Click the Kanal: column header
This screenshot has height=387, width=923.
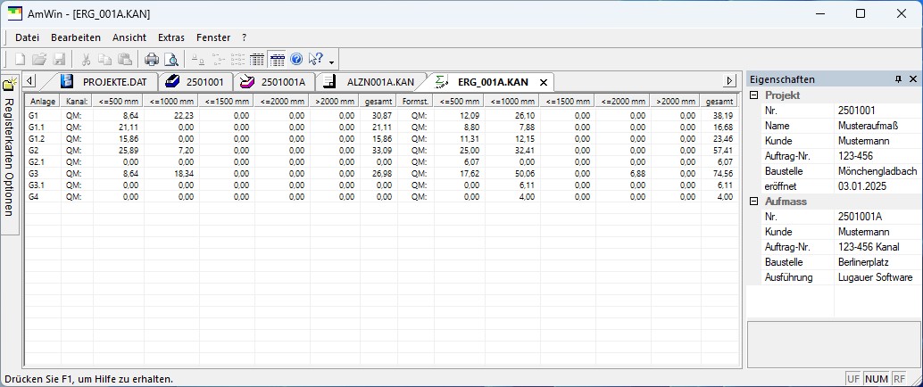click(x=77, y=102)
